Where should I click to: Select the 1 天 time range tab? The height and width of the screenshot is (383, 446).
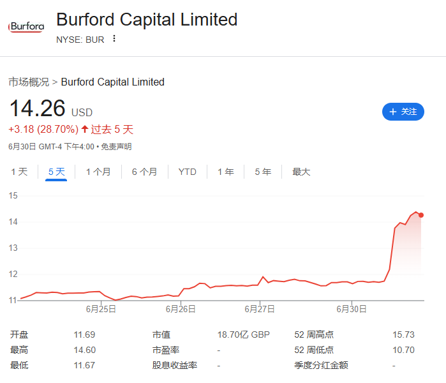click(x=20, y=172)
